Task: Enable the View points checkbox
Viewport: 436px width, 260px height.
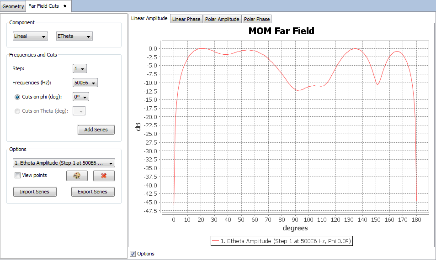Action: pyautogui.click(x=17, y=176)
